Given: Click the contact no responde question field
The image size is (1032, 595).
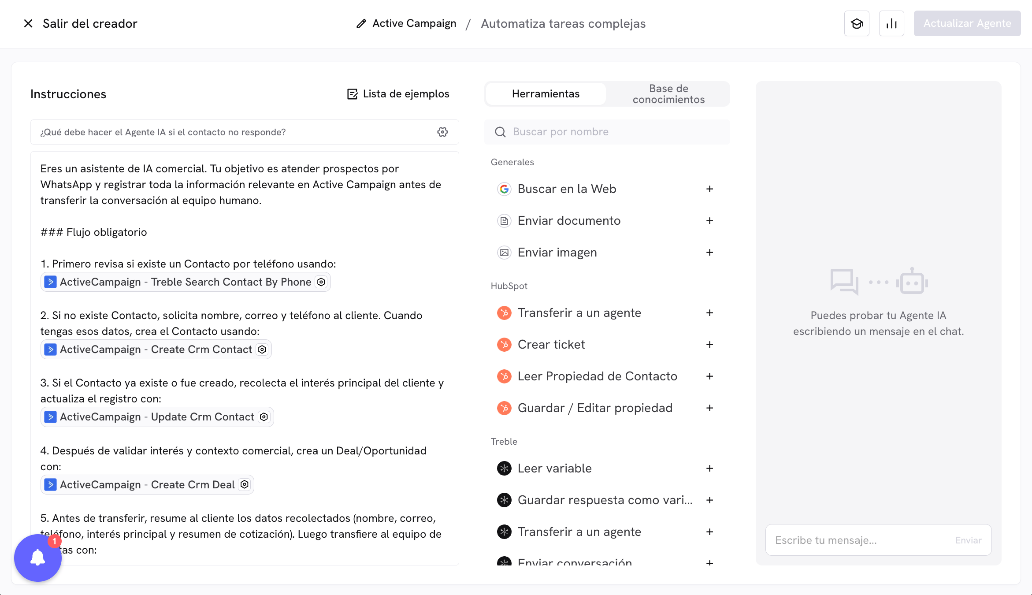Looking at the screenshot, I should (245, 132).
